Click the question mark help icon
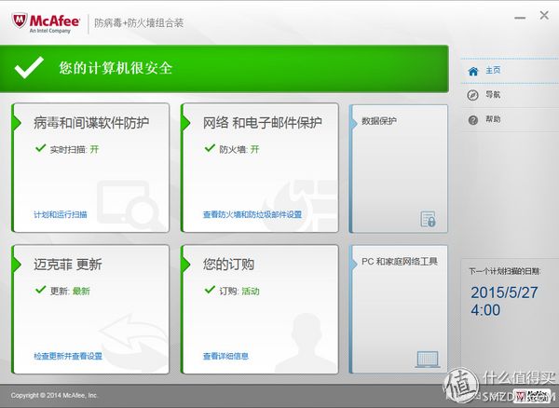 (x=472, y=120)
